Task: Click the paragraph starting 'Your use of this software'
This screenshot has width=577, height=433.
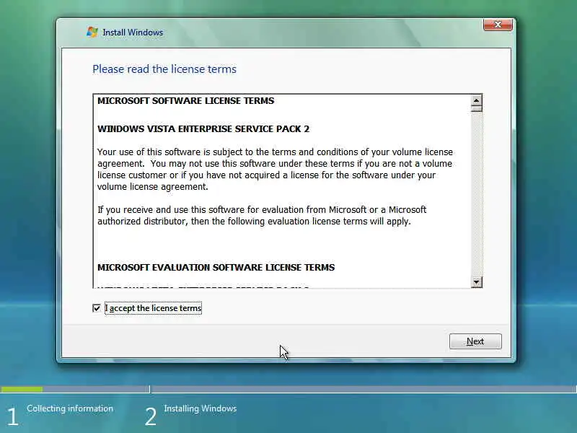Action: tap(276, 170)
